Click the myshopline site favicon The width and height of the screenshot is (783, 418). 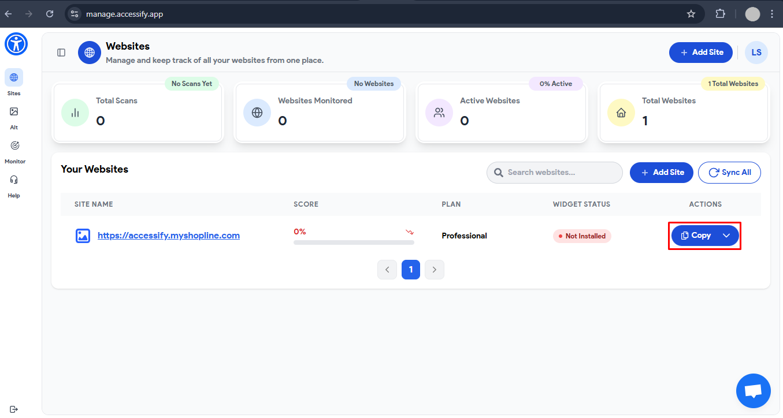coord(83,236)
